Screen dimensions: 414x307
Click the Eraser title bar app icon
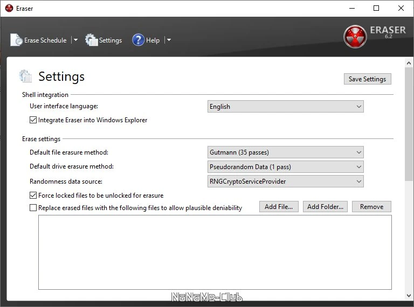pos(9,8)
